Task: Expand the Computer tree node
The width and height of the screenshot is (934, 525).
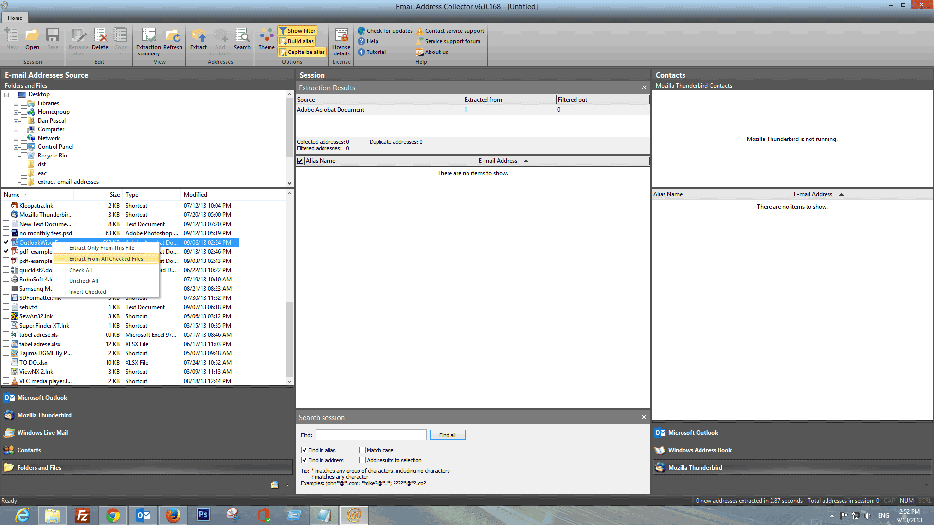Action: [16, 130]
